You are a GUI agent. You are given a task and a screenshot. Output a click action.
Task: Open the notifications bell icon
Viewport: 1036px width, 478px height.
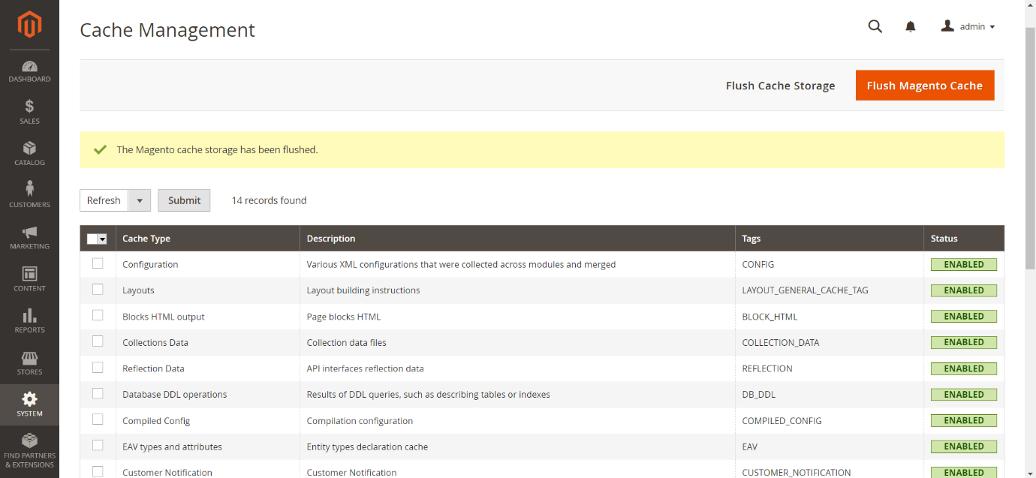(x=911, y=27)
